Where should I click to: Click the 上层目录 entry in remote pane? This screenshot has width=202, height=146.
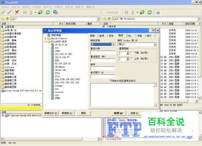[9, 27]
